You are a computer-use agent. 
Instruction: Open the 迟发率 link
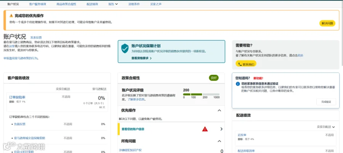tap(242, 135)
